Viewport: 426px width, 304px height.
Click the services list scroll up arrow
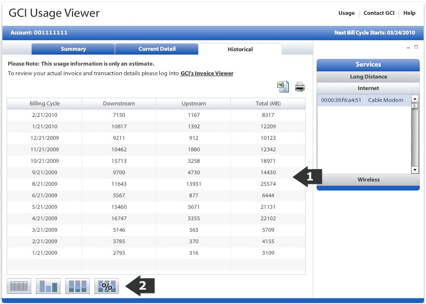click(x=415, y=98)
